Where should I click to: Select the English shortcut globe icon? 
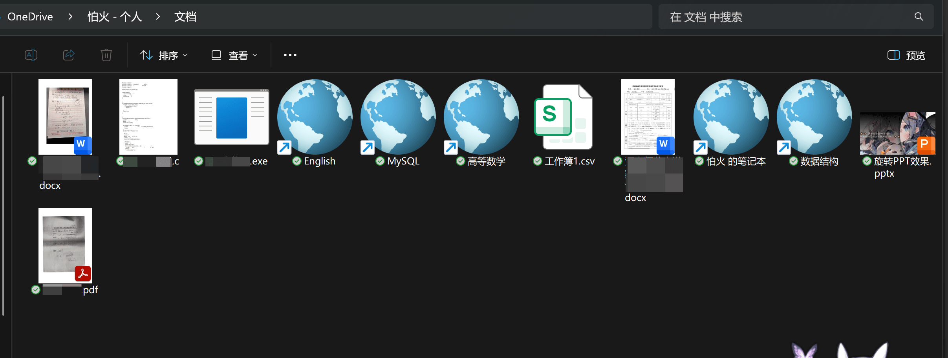coord(315,117)
